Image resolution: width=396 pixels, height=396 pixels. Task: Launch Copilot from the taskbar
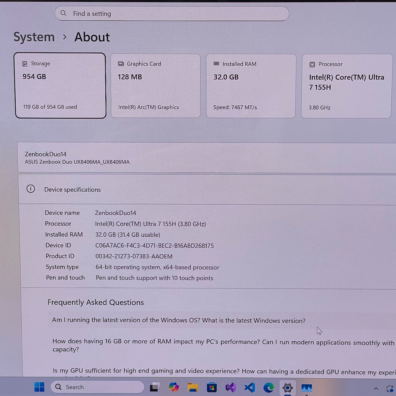[x=174, y=388]
